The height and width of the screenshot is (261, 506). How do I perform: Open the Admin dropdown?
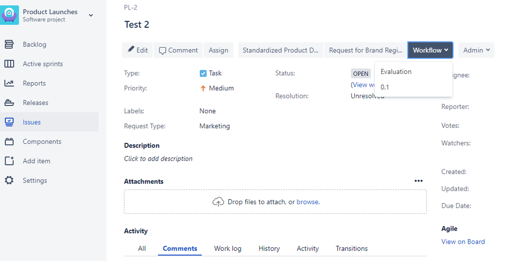[x=476, y=50]
